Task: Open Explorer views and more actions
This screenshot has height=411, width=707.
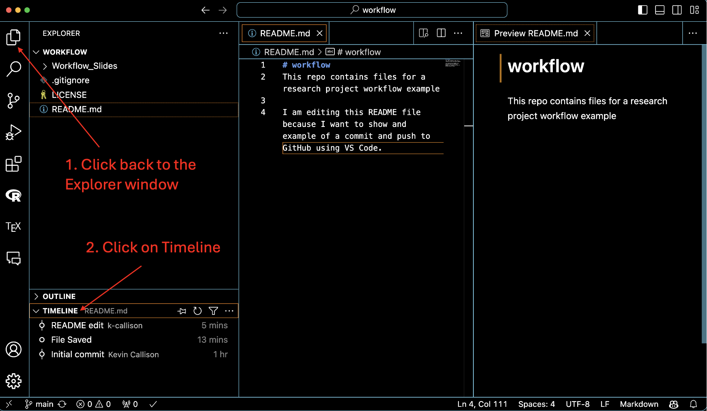Action: (x=223, y=33)
